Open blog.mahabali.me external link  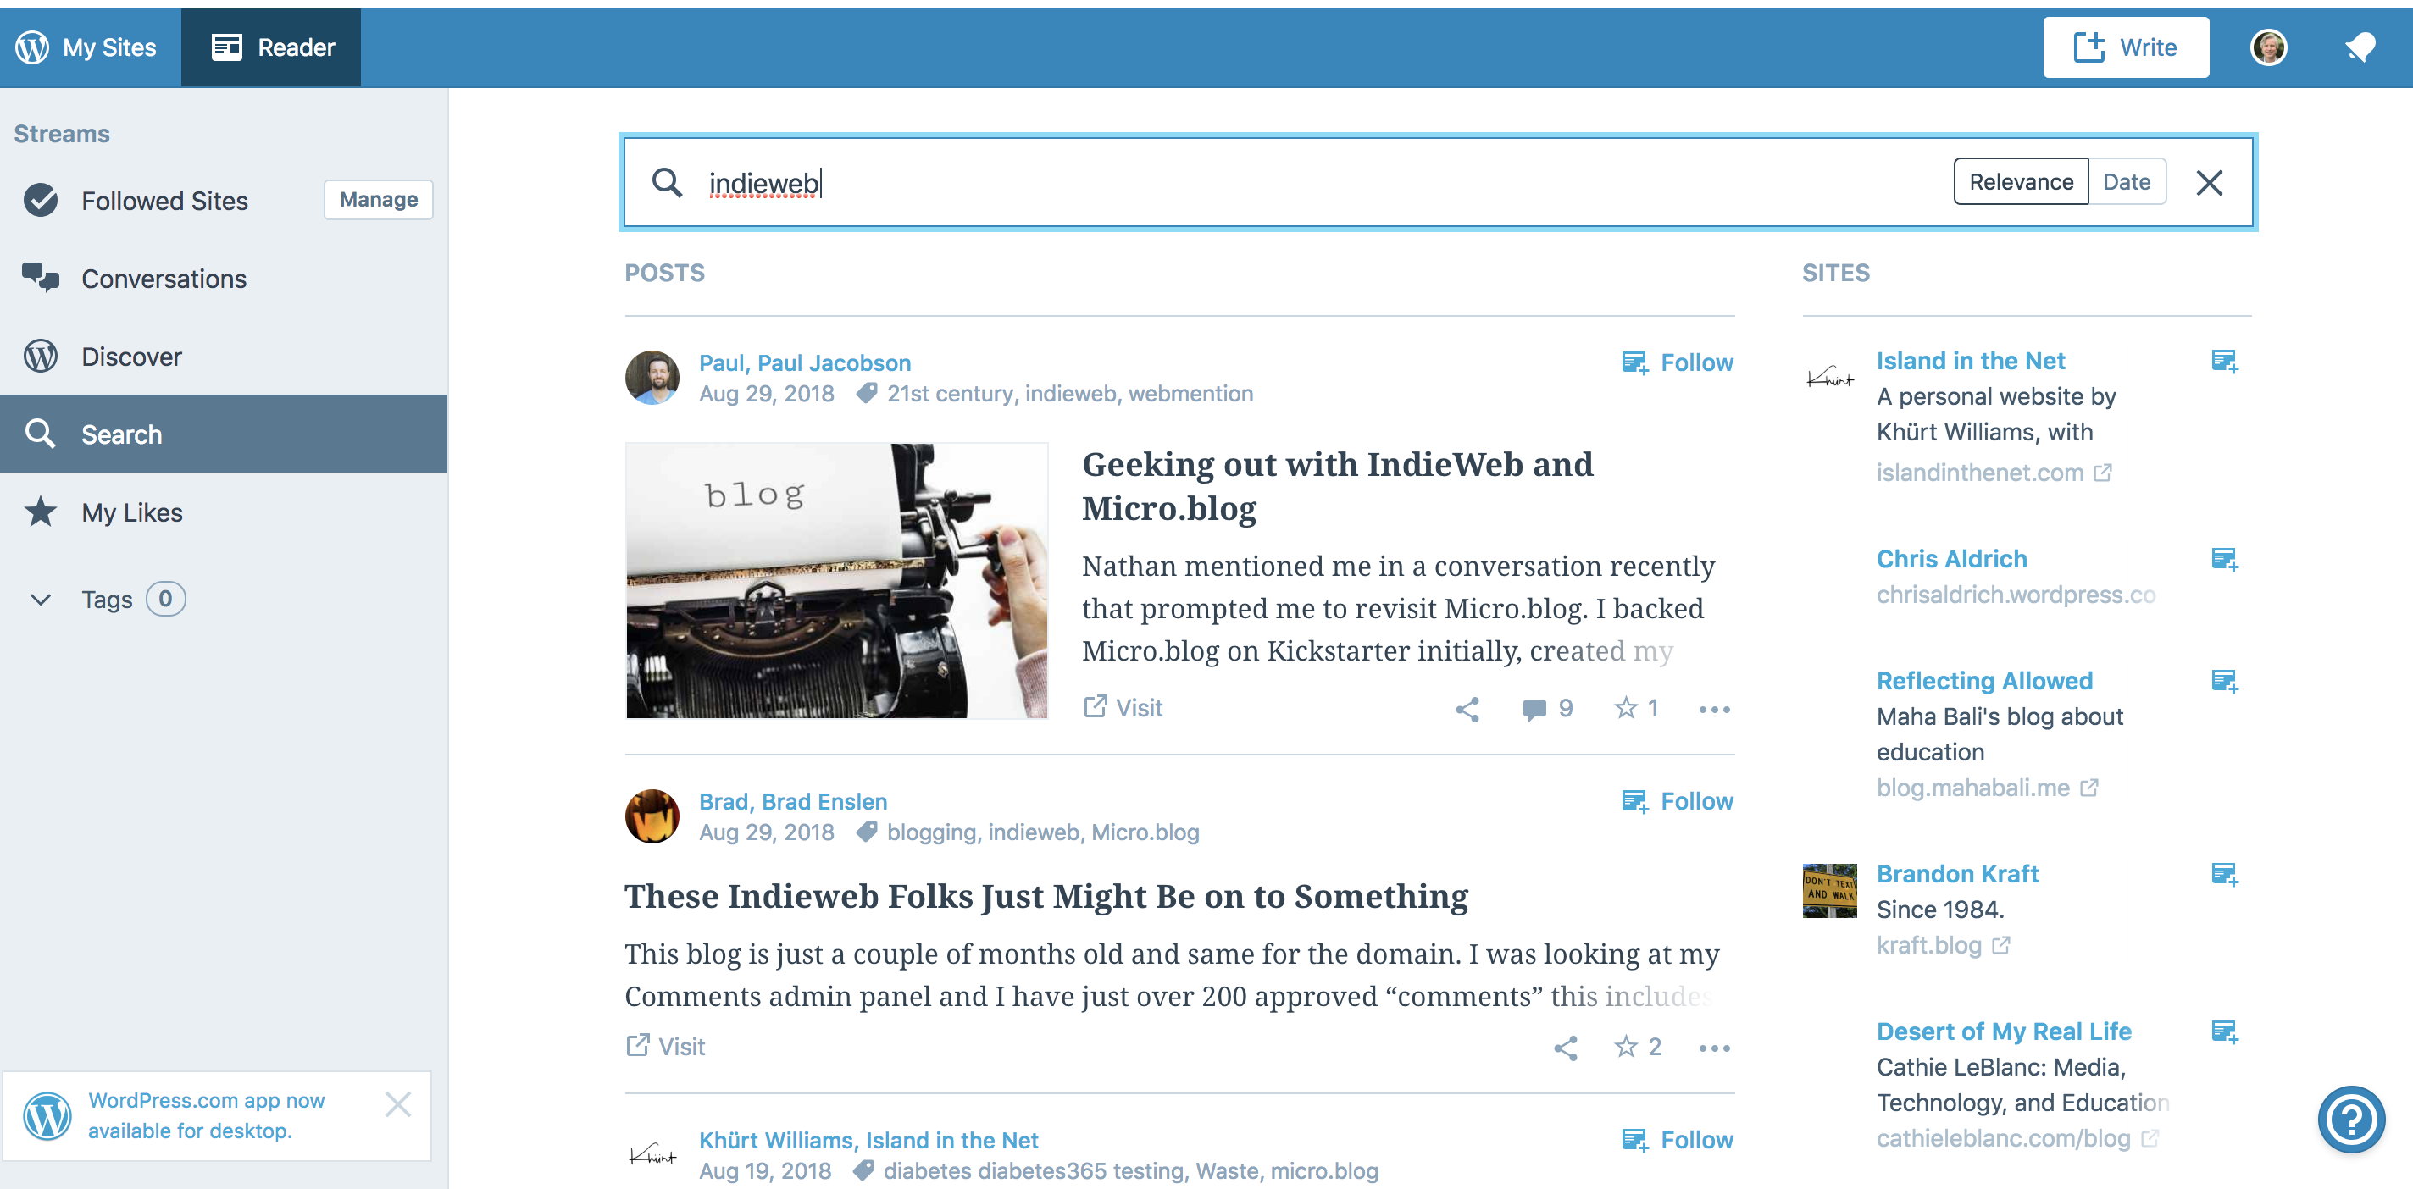[1987, 788]
